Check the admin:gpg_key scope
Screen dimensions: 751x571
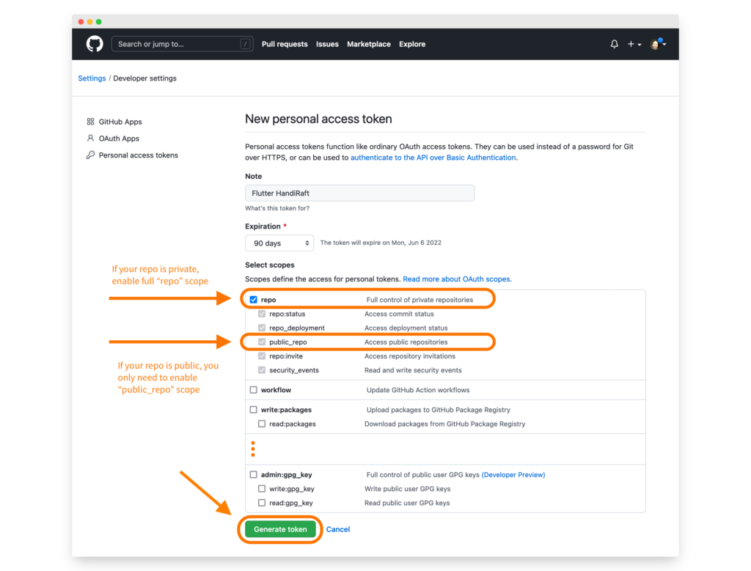coord(253,474)
